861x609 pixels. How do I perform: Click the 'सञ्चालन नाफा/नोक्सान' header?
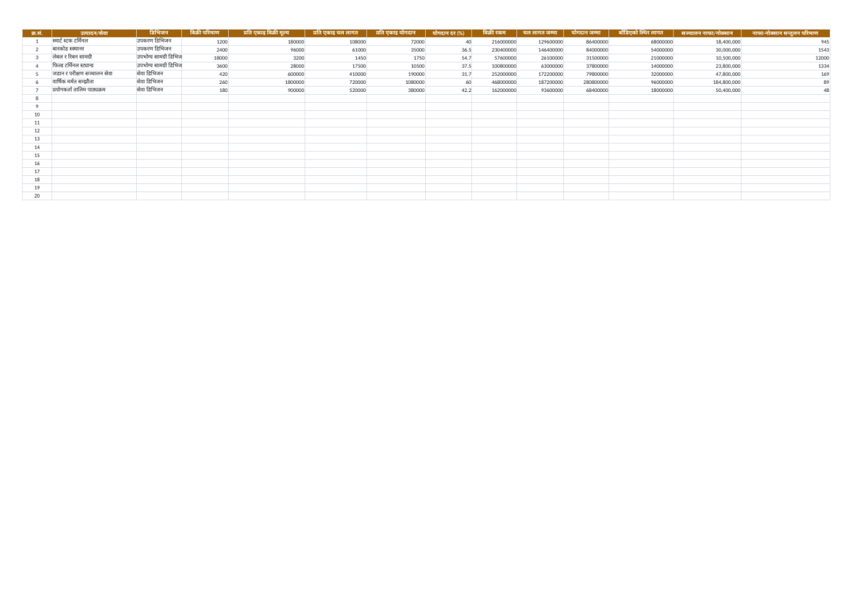coord(707,33)
